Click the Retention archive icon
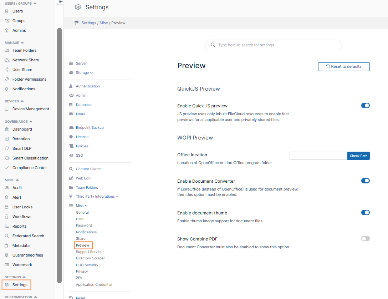Viewport: 388px width, 299px height. coord(6,139)
